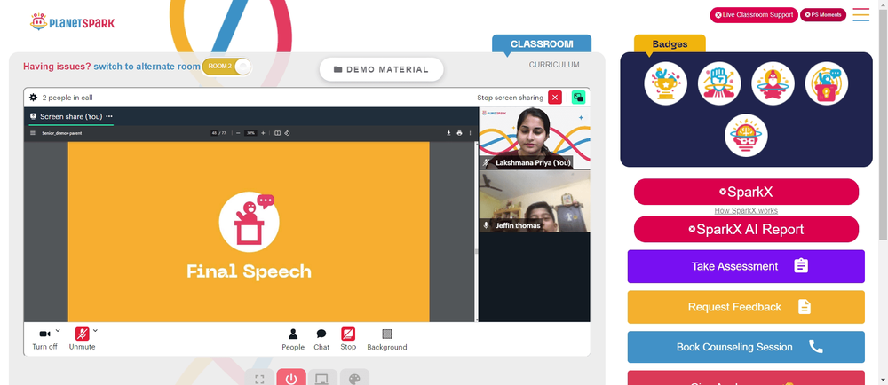Open SparkX AI Report
Viewport: 888px width, 385px height.
click(746, 229)
